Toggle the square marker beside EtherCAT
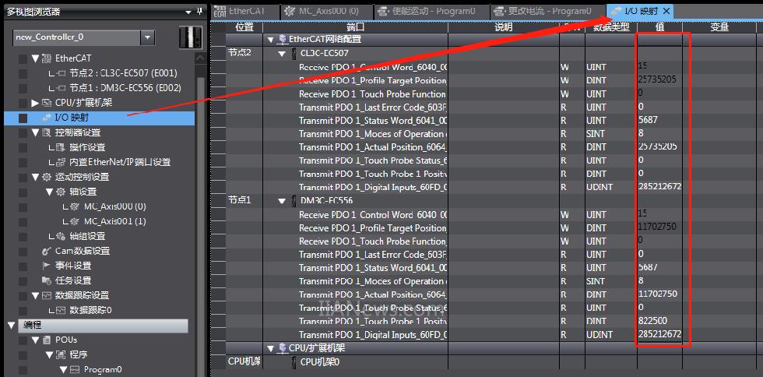The width and height of the screenshot is (763, 377). point(22,58)
